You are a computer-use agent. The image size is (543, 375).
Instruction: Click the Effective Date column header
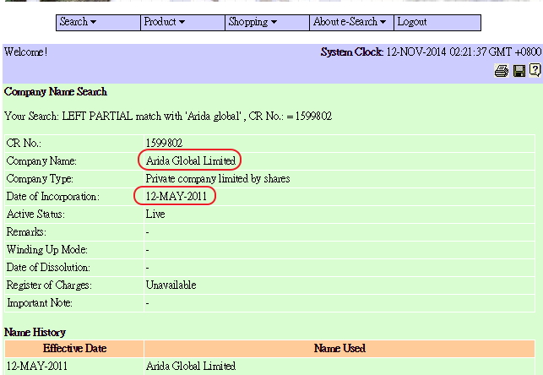click(73, 348)
